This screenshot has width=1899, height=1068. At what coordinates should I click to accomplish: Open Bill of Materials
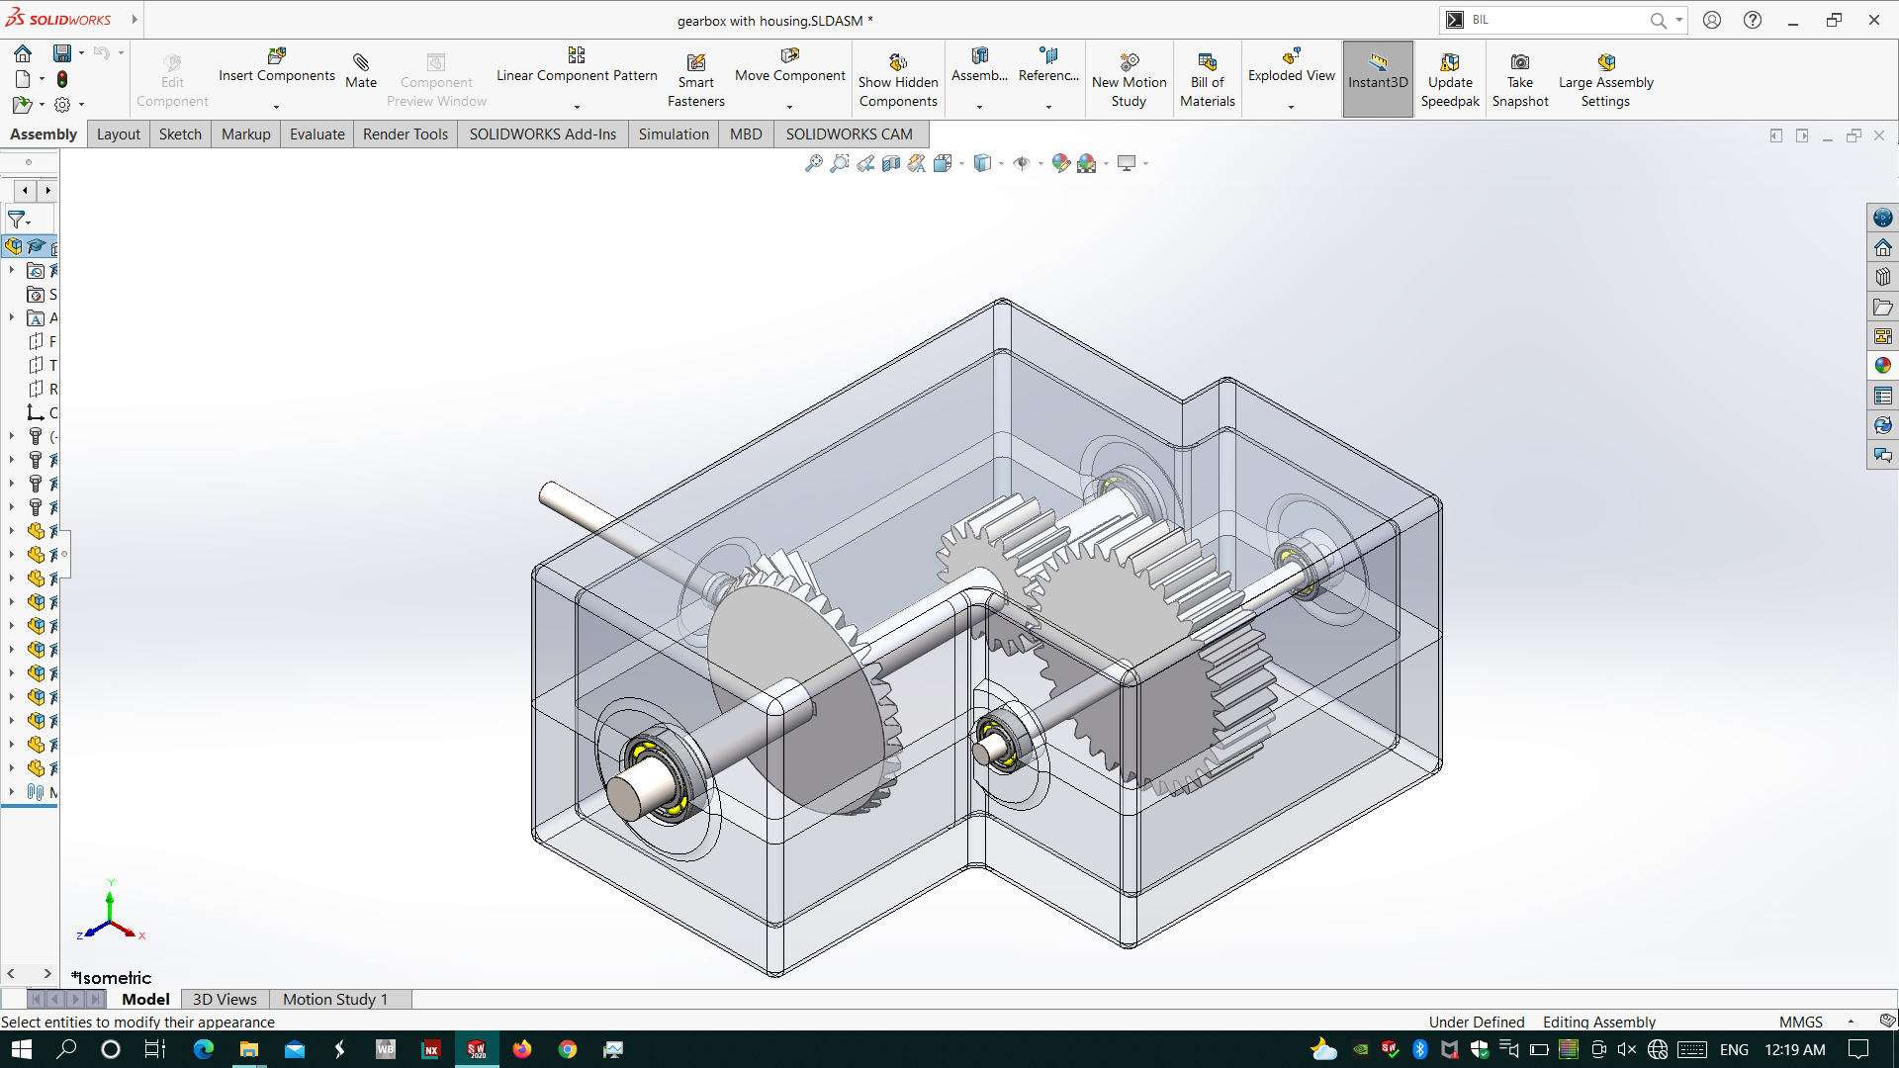click(1208, 80)
